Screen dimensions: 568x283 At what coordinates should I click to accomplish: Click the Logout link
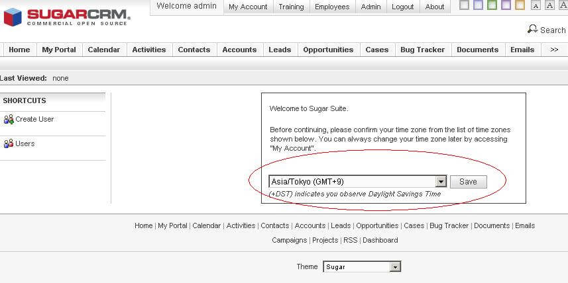pos(402,7)
